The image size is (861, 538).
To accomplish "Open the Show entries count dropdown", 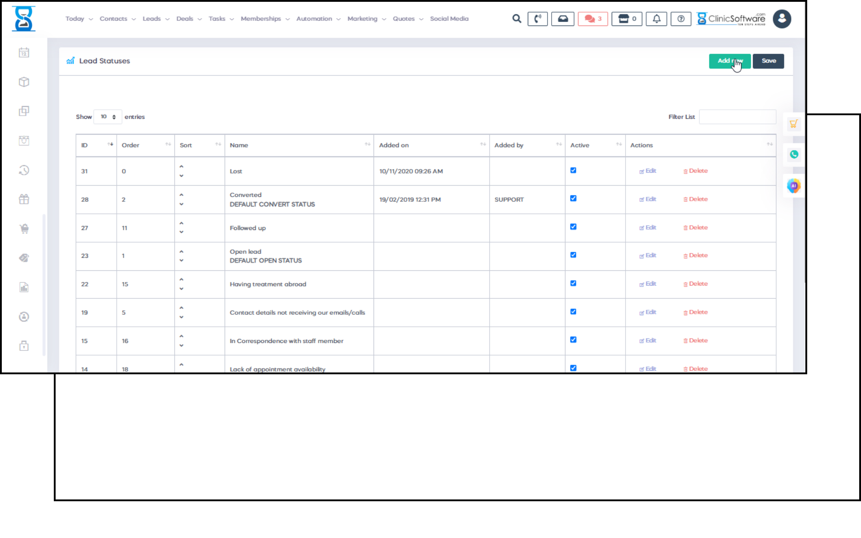I will pos(108,117).
